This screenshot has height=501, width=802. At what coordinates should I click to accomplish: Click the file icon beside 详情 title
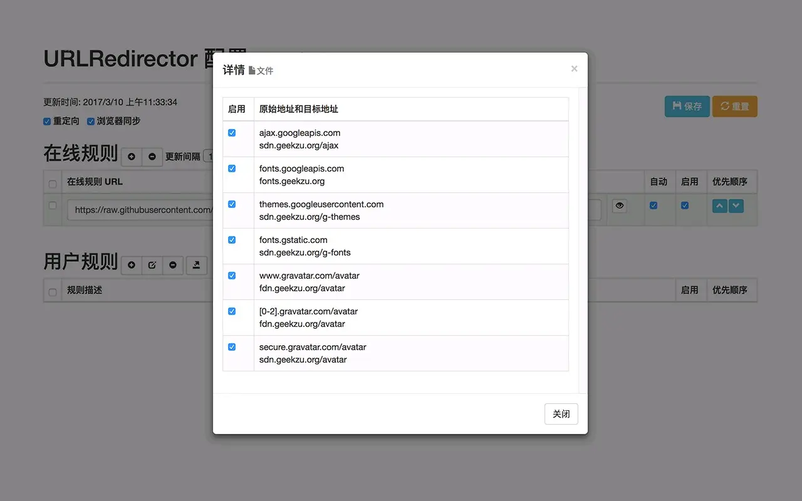point(251,70)
